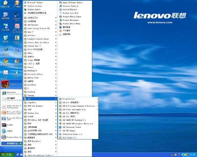This screenshot has height=157, width=197.
Task: Expand the Crystal Ball 7 folder
Action: tap(40, 46)
